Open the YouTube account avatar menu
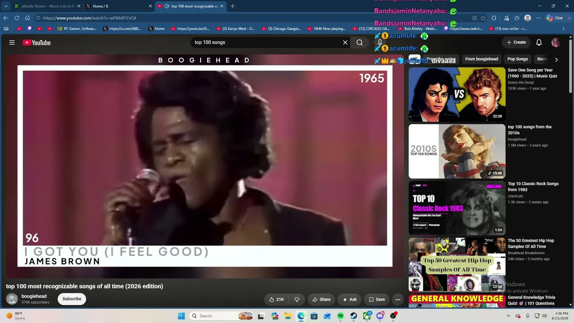This screenshot has height=323, width=574. pos(556,42)
